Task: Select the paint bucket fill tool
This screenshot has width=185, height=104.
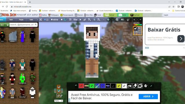Action: [x=129, y=86]
